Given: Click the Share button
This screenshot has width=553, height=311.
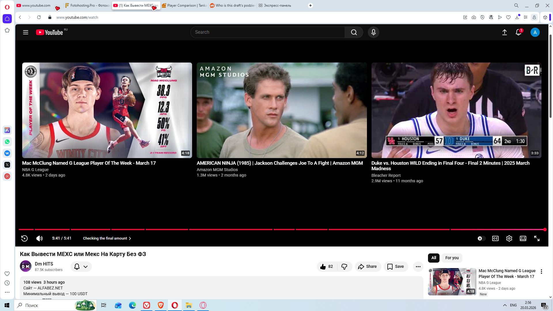Looking at the screenshot, I should point(368,267).
